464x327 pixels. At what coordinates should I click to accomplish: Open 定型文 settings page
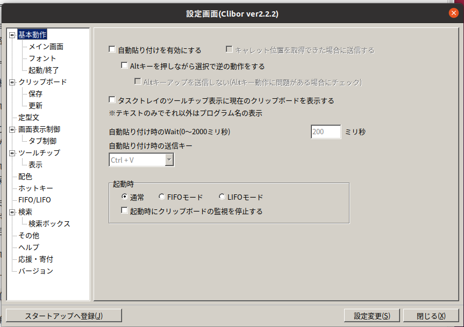28,118
